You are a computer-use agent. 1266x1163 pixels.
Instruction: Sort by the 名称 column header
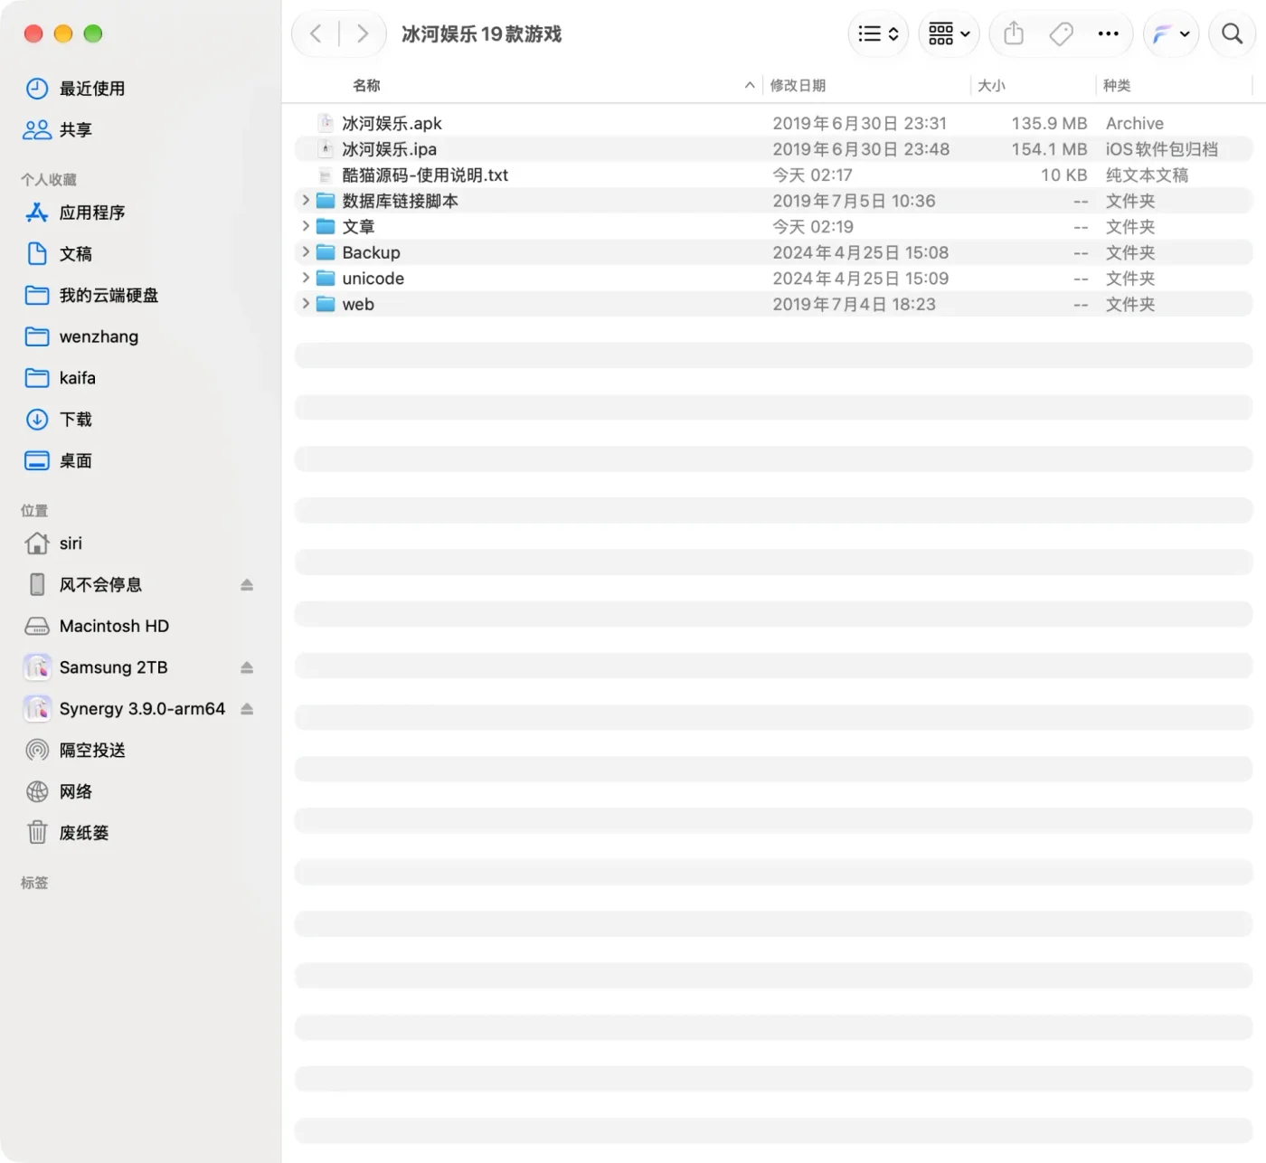click(366, 85)
